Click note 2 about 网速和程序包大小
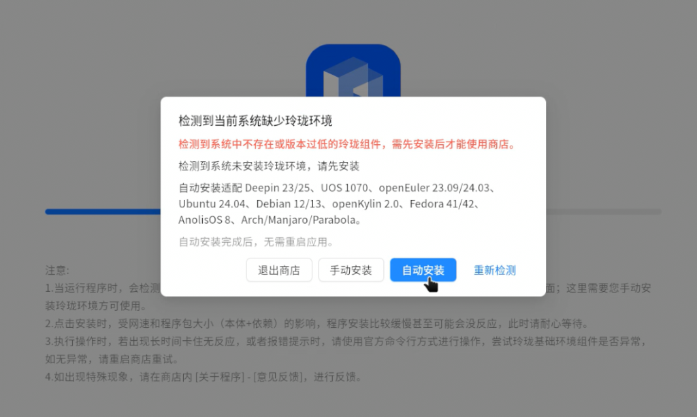 [317, 324]
